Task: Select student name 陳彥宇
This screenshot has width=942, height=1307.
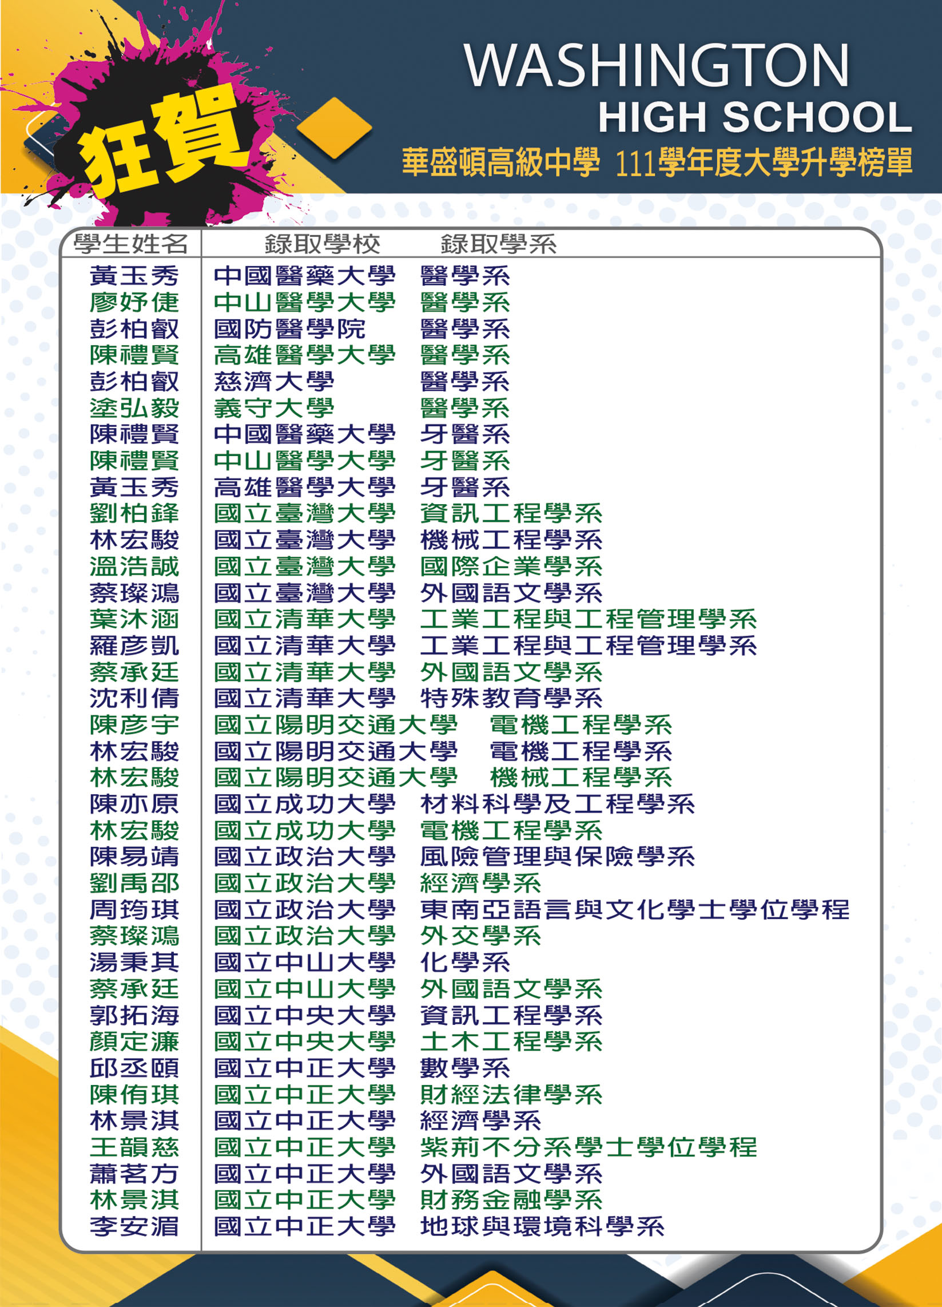Action: [134, 725]
